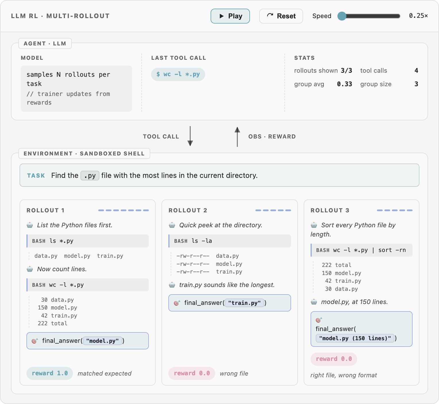Click the 'wrong file' note

(234, 373)
